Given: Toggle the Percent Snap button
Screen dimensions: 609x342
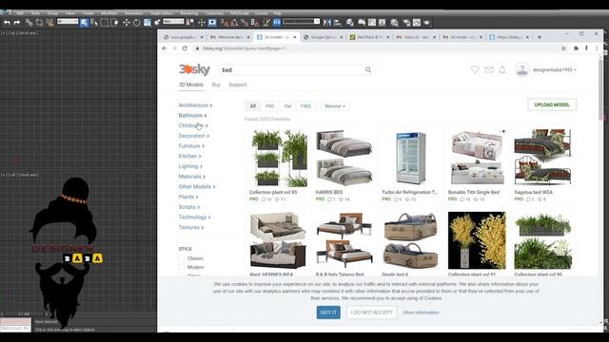Looking at the screenshot, I should 245,23.
